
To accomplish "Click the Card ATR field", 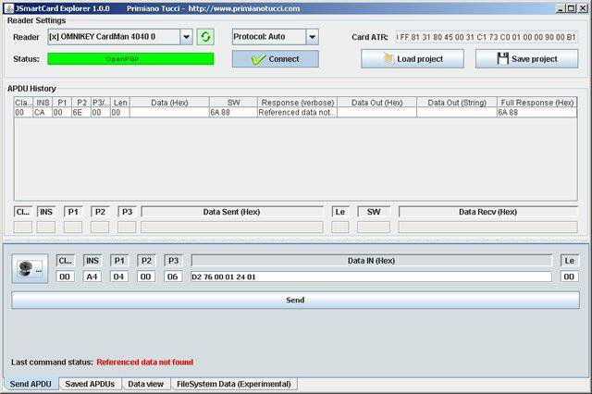I will point(487,37).
